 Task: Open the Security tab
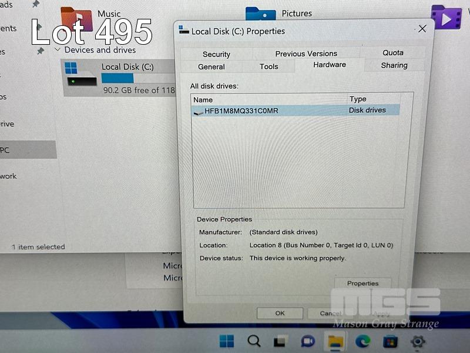point(216,54)
